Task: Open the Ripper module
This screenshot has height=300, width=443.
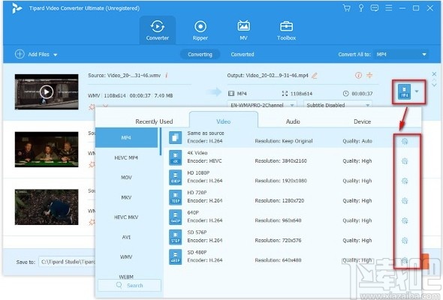Action: pyautogui.click(x=200, y=30)
